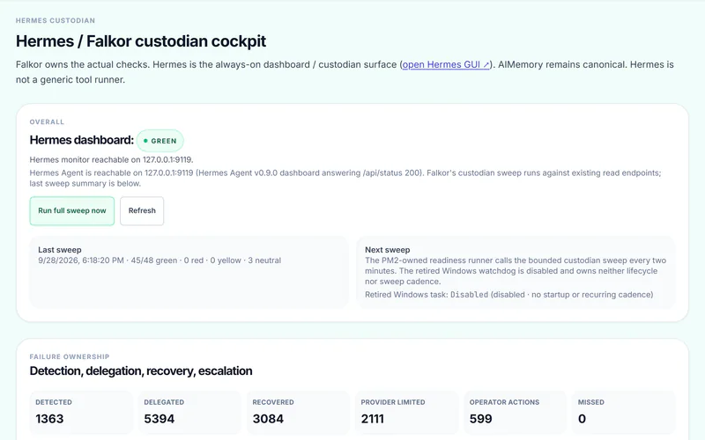The image size is (705, 440).
Task: Select the HERMES CUSTODIAN header label
Action: click(56, 20)
